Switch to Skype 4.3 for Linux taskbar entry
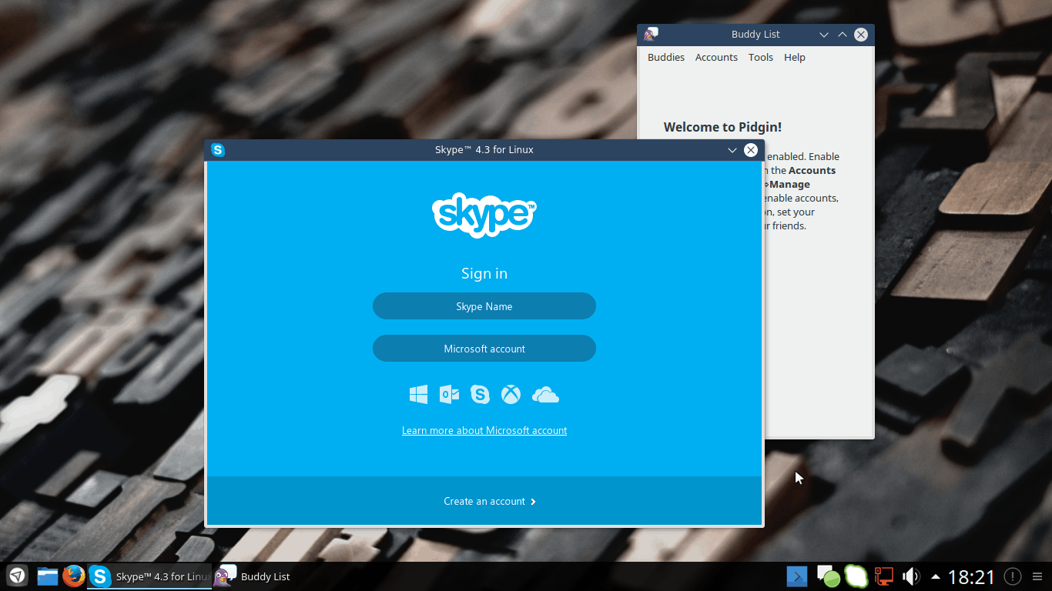Image resolution: width=1052 pixels, height=591 pixels. tap(149, 576)
